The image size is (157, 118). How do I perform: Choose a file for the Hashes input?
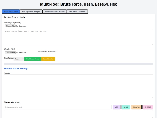[x=10, y=26]
